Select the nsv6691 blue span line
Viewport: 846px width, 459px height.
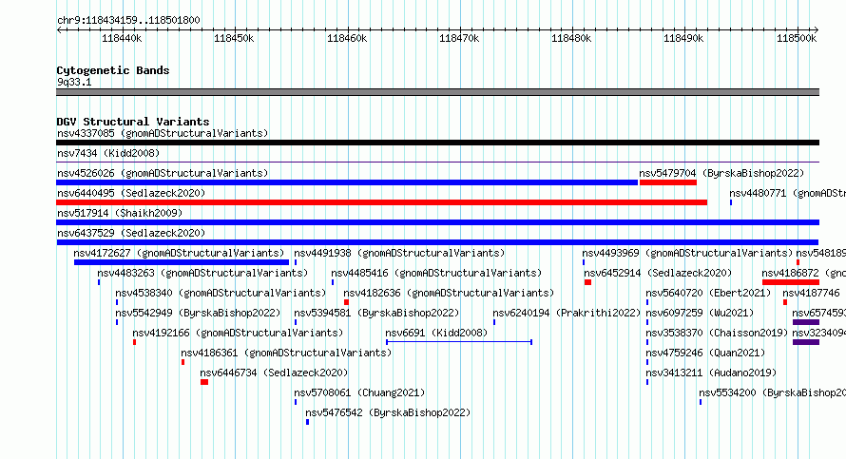coord(459,342)
